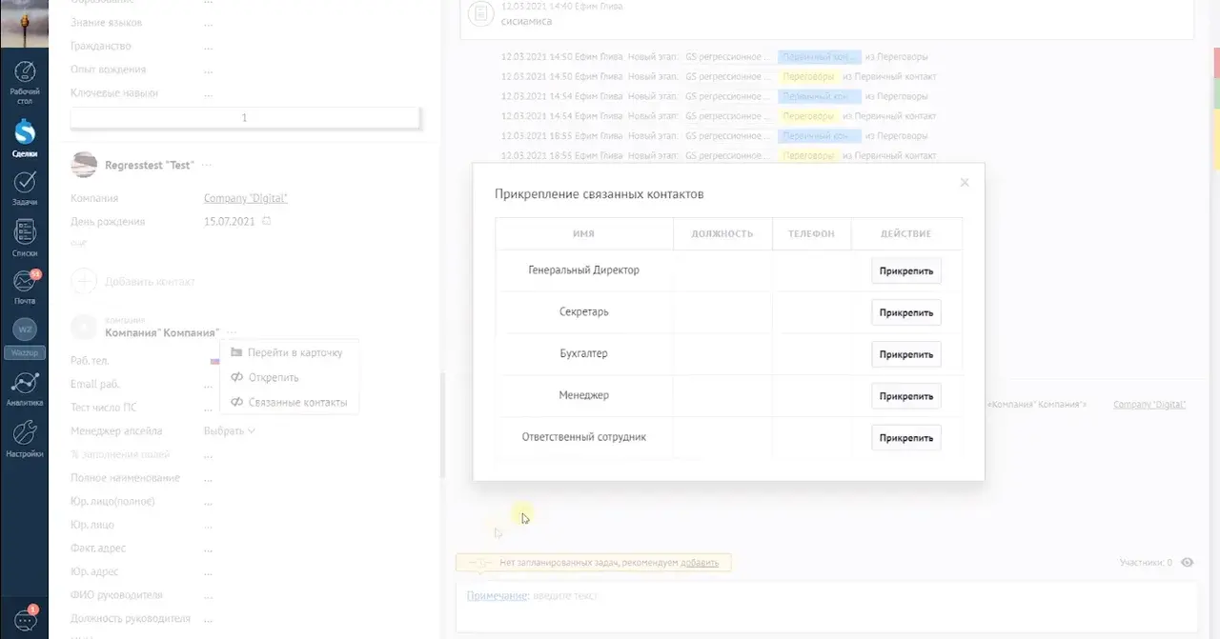
Task: Click the Regresstest "Test" contact avatar
Action: pyautogui.click(x=84, y=165)
